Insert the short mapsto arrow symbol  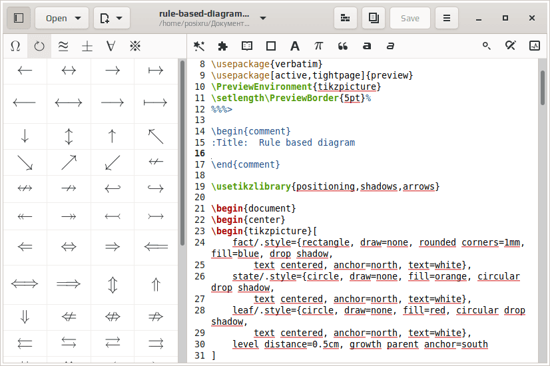pos(156,71)
